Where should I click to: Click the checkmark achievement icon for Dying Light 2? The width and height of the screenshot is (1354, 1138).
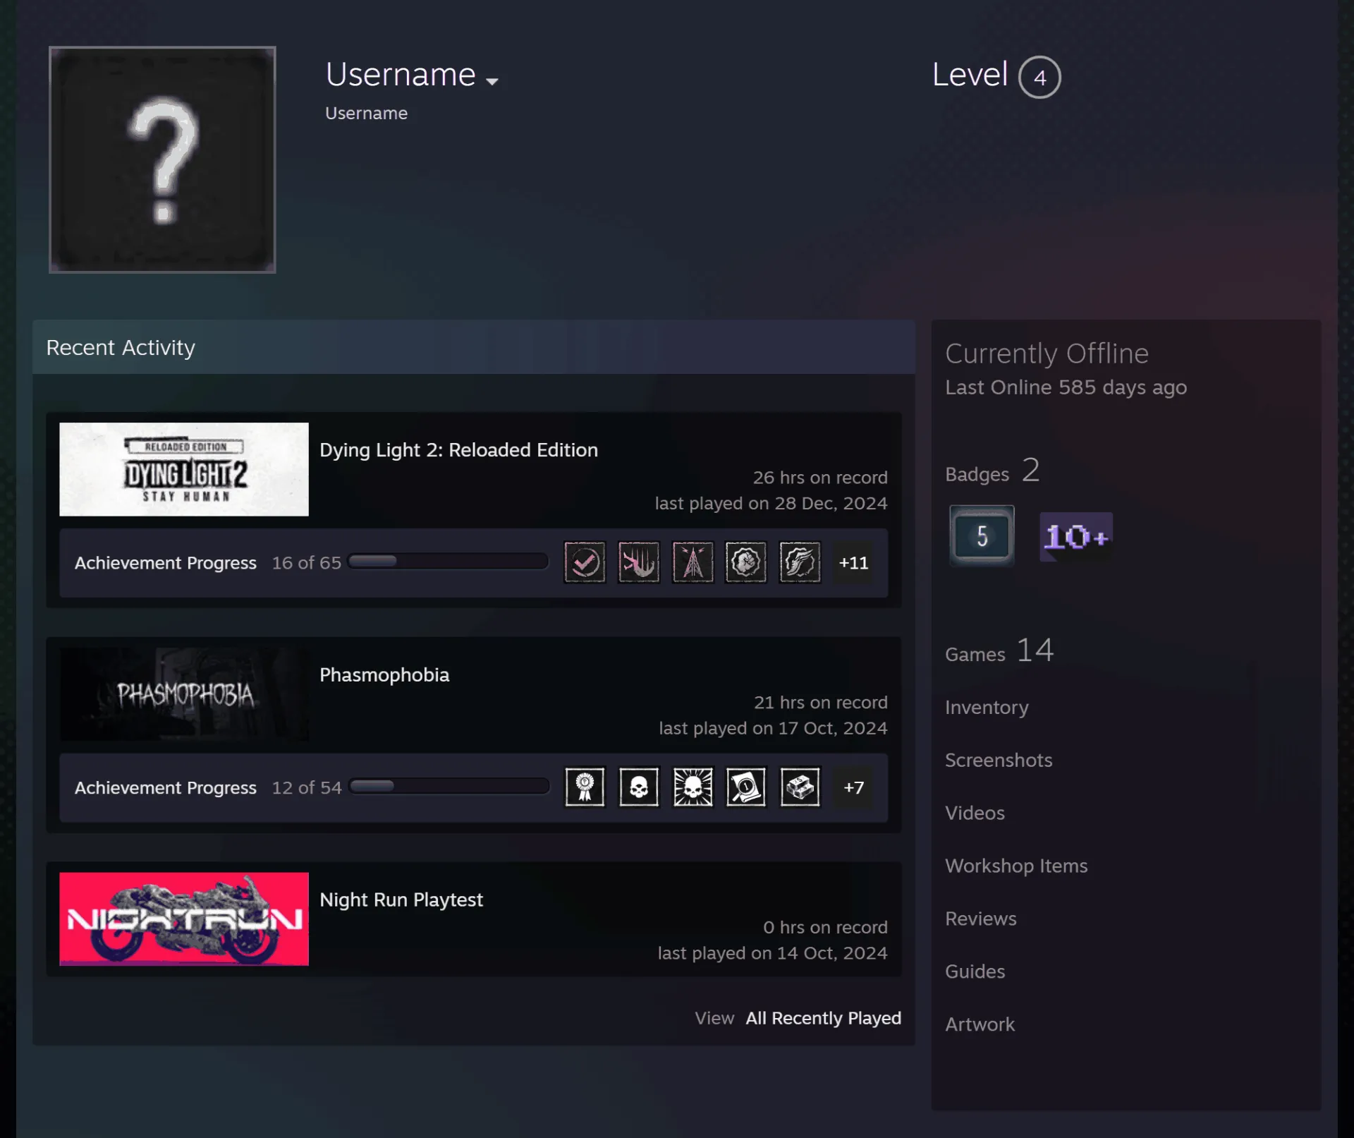pos(585,562)
